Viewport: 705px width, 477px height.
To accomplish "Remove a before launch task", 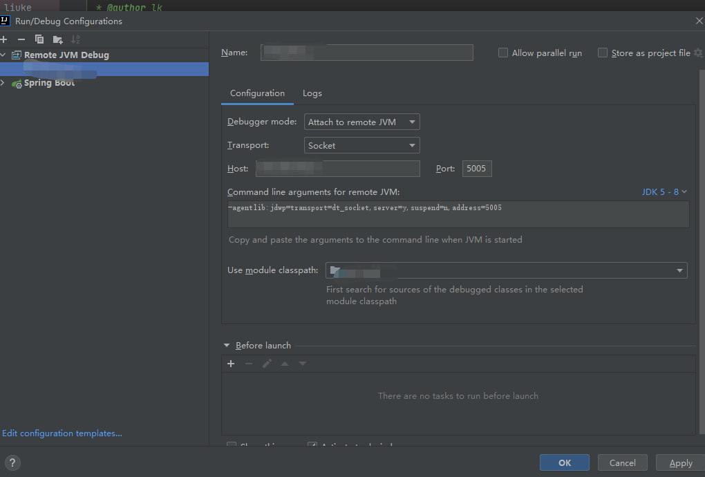I will click(x=249, y=364).
